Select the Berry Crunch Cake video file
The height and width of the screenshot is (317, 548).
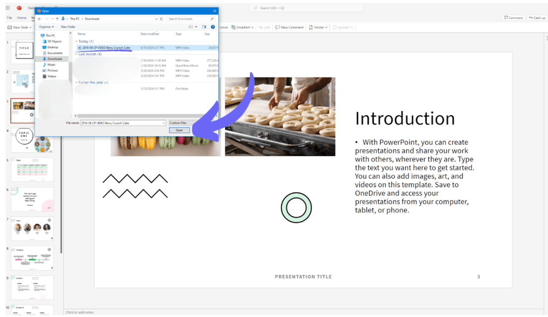106,48
